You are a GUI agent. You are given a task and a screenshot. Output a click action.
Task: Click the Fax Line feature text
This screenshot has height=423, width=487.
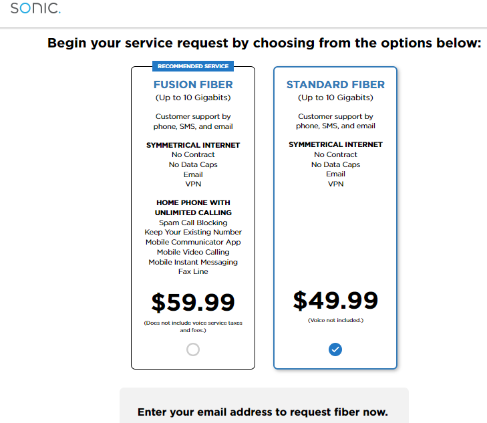(193, 271)
